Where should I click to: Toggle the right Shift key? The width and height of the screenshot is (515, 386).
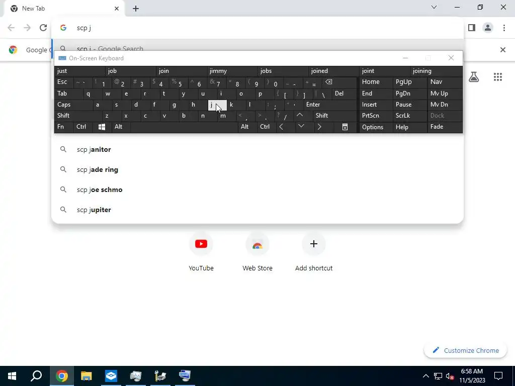334,116
